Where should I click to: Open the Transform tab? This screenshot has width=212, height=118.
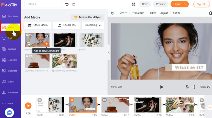click(138, 13)
